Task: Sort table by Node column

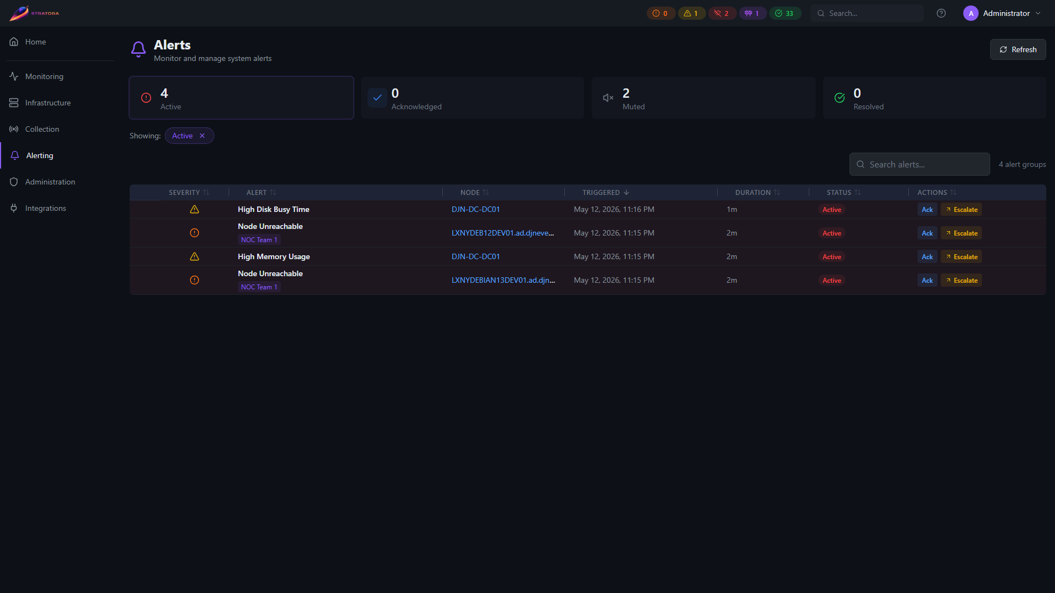Action: pos(474,192)
